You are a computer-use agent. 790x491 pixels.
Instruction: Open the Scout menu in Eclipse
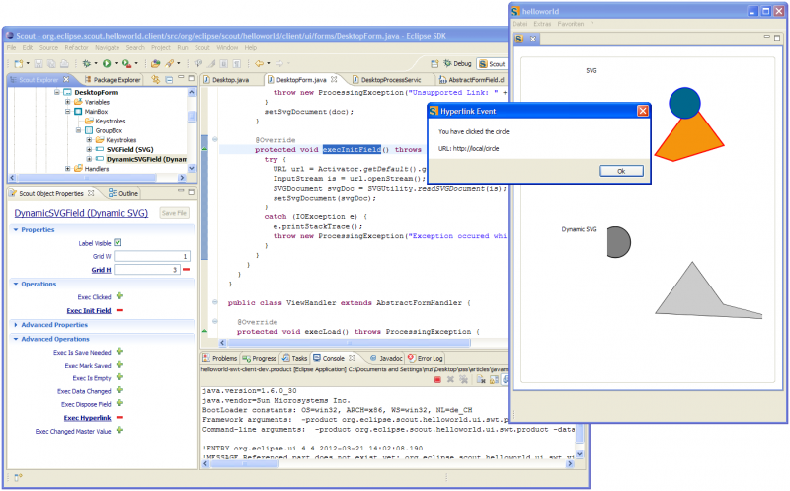202,47
